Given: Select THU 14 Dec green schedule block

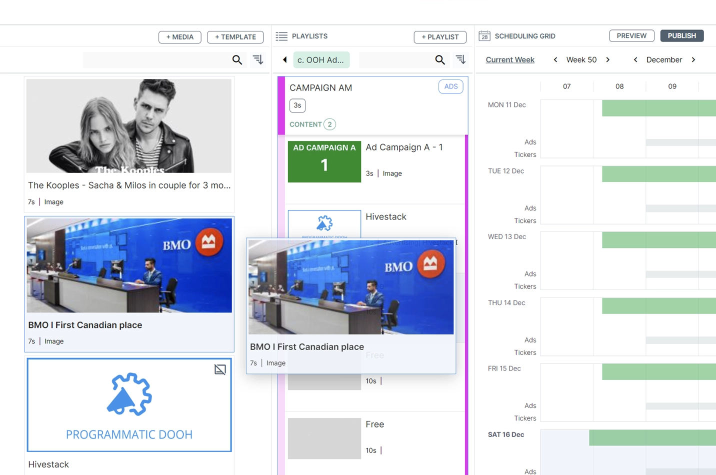Looking at the screenshot, I should [x=659, y=306].
